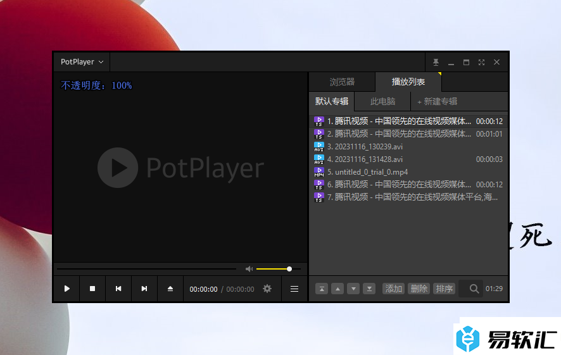Click the playlist total time 01:29
Viewport: 561px width, 355px height.
pyautogui.click(x=494, y=289)
